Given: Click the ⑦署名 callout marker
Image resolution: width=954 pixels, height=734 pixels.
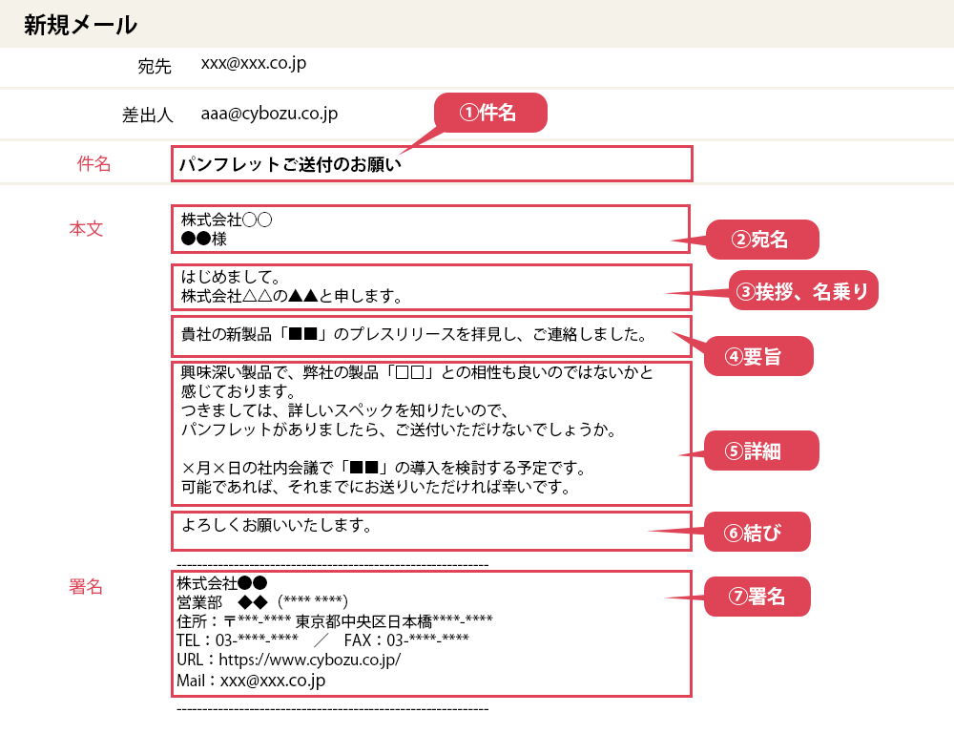Looking at the screenshot, I should [x=757, y=596].
